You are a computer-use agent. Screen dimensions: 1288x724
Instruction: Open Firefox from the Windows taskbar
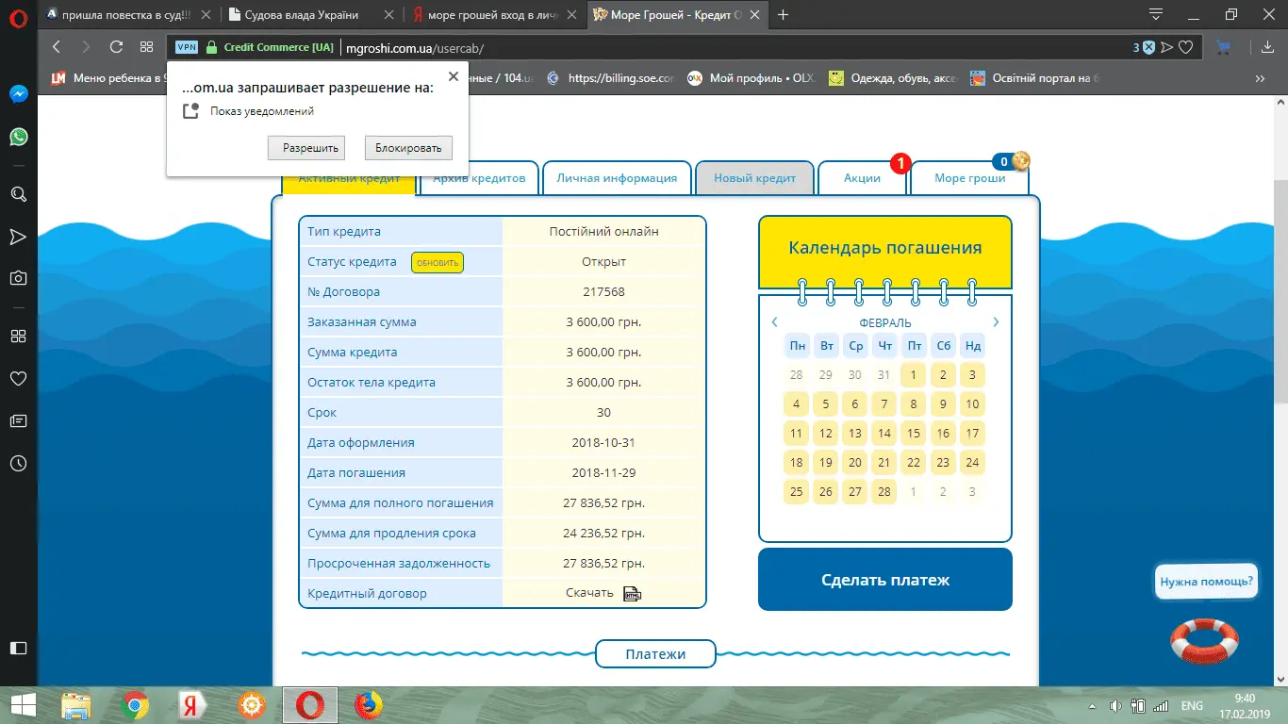tap(368, 705)
